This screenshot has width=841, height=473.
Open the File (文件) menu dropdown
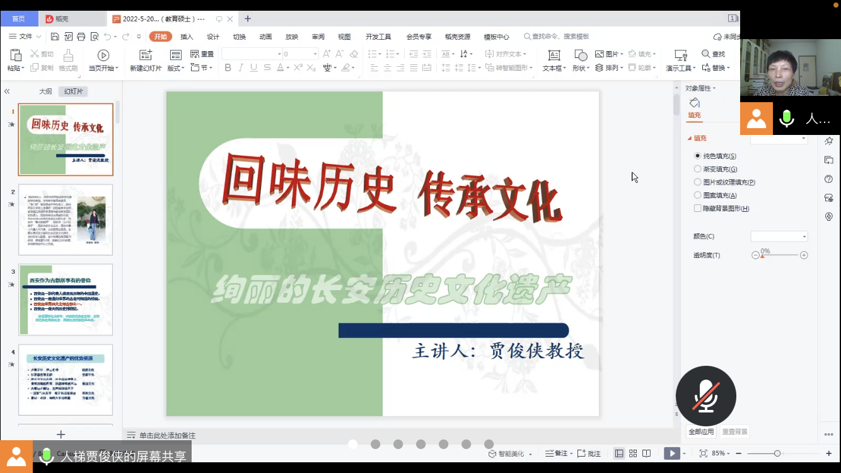[x=25, y=37]
